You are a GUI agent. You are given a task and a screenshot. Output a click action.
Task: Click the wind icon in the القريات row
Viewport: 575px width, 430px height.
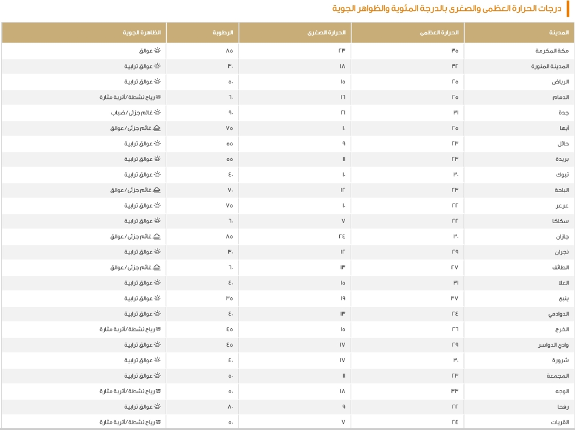coord(158,423)
